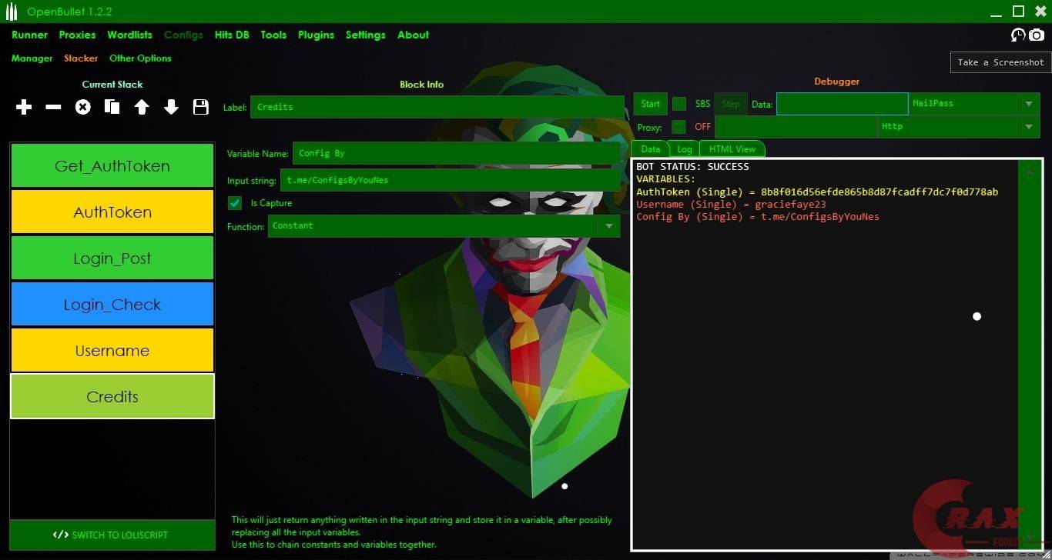The height and width of the screenshot is (560, 1052).
Task: Click the debugger output vertical scrollbar
Action: click(x=1030, y=354)
